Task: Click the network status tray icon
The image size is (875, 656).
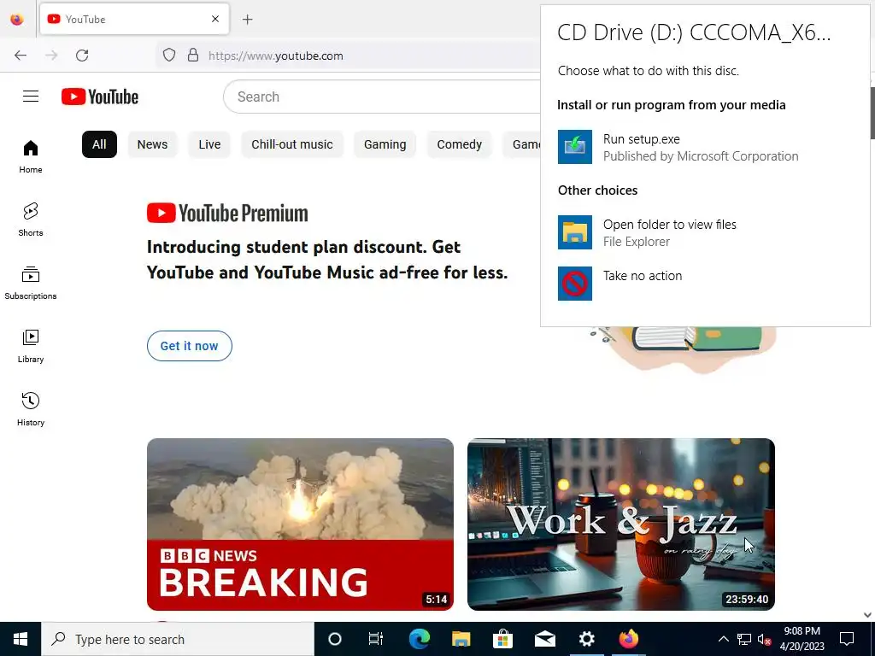Action: [x=744, y=639]
